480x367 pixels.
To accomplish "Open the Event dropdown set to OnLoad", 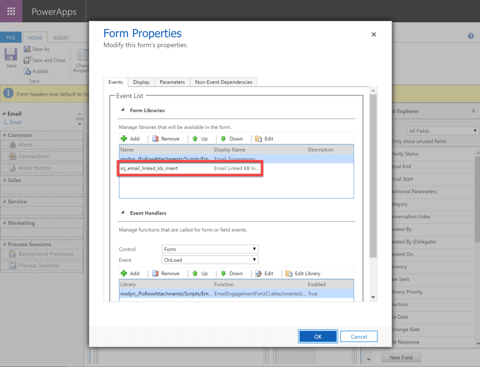I will [210, 260].
